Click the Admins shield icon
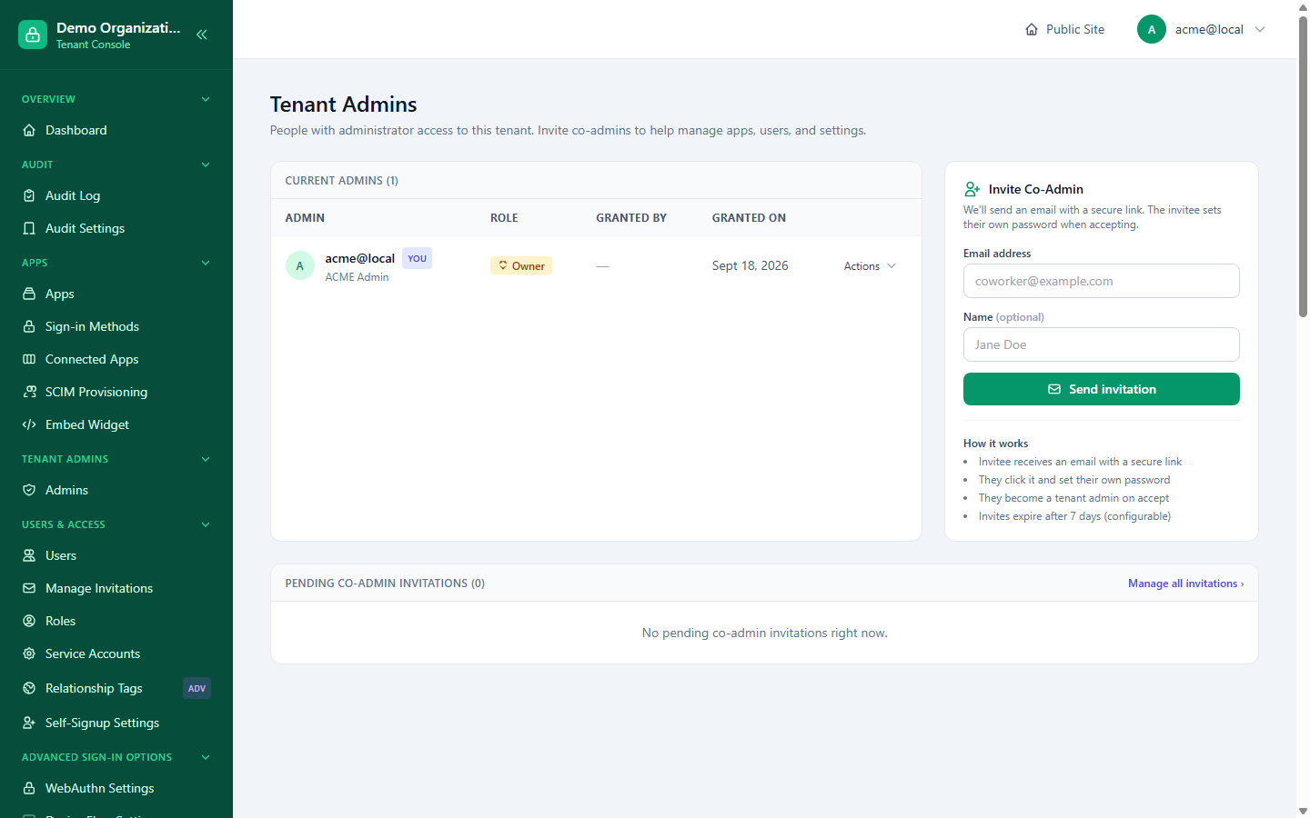The width and height of the screenshot is (1310, 818). [x=29, y=490]
